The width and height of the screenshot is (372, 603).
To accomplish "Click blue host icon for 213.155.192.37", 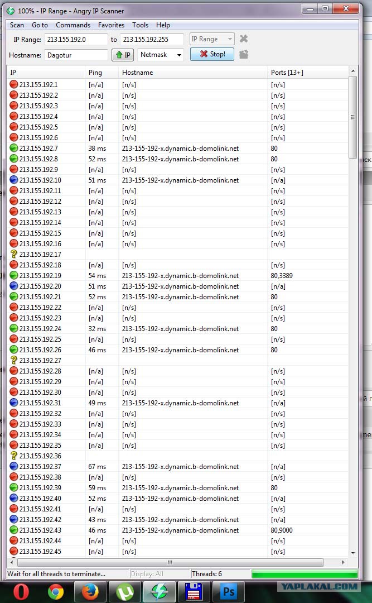I will pos(14,466).
